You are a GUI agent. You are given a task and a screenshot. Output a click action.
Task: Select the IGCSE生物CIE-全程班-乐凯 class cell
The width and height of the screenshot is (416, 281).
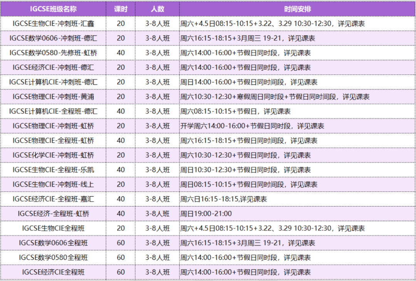coord(53,170)
